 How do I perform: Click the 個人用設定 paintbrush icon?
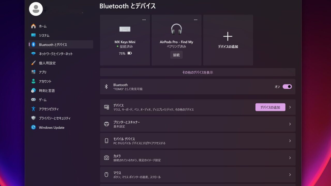click(33, 63)
